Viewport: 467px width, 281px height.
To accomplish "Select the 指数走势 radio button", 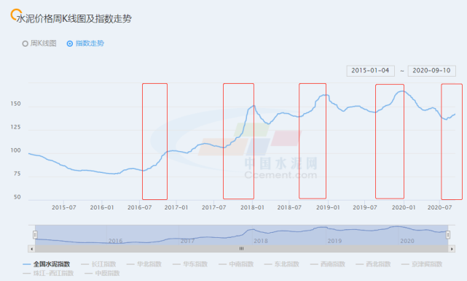I will tap(70, 44).
